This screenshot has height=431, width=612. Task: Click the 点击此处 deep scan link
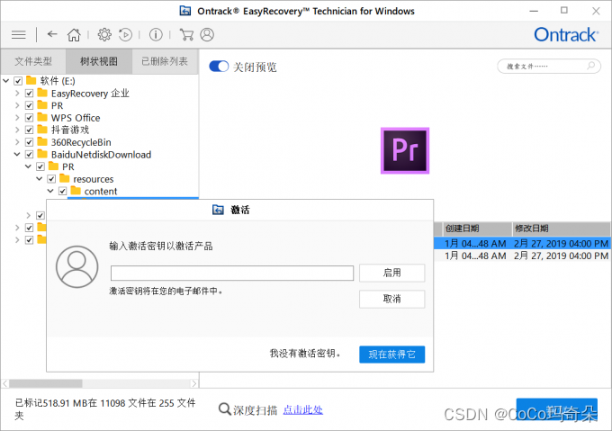tap(303, 409)
